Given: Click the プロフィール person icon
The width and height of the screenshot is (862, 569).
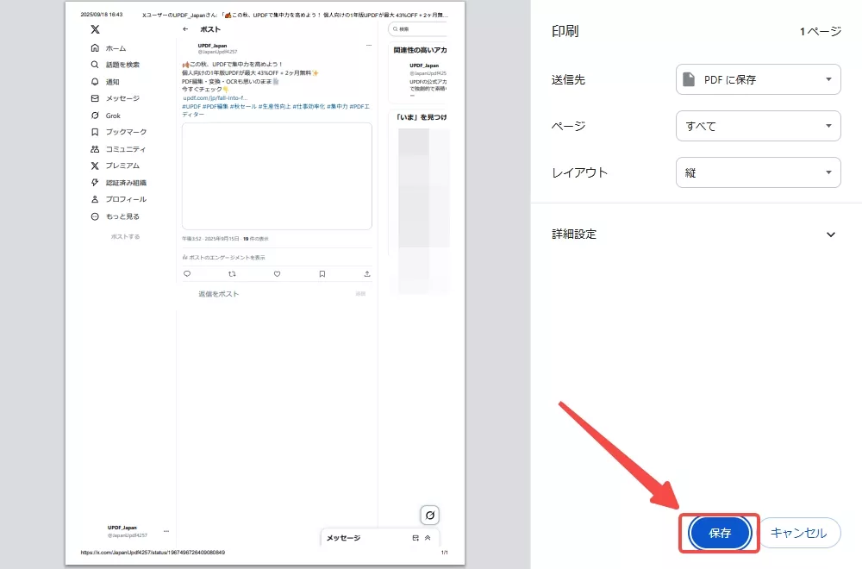Looking at the screenshot, I should pos(95,199).
